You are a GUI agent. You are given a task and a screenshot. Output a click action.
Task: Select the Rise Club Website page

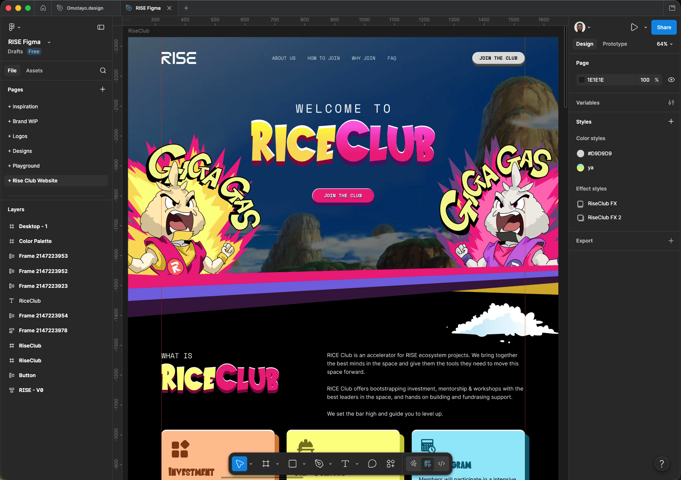click(56, 181)
